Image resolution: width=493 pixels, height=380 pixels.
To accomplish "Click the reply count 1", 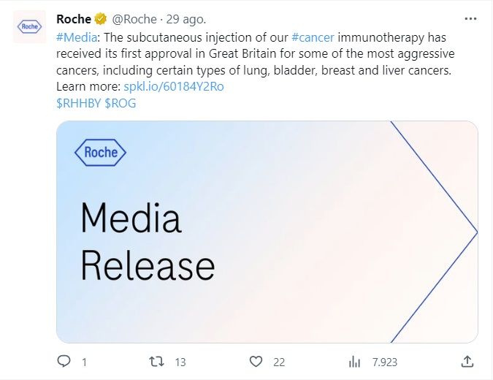I will click(x=84, y=362).
